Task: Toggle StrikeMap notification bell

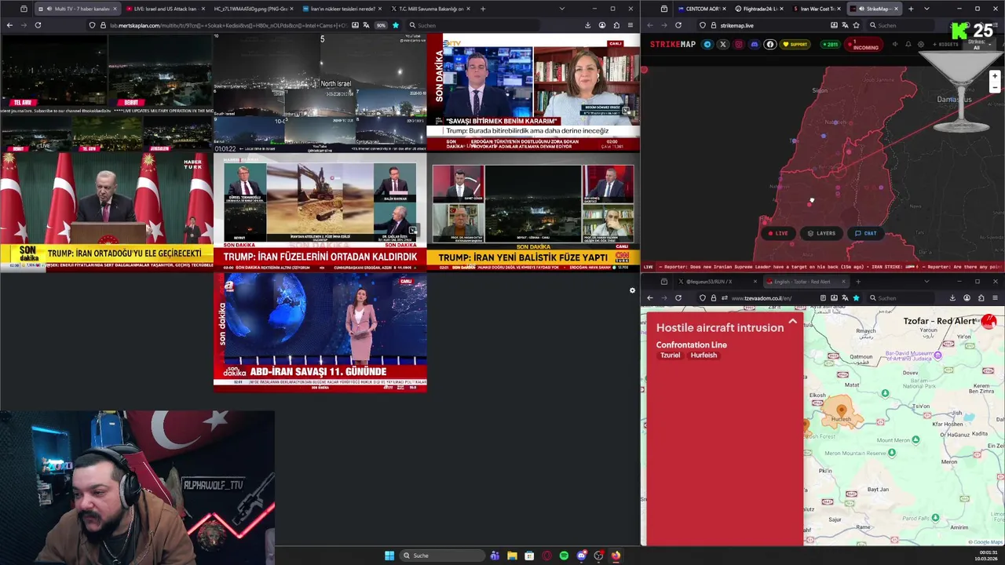Action: 908,44
